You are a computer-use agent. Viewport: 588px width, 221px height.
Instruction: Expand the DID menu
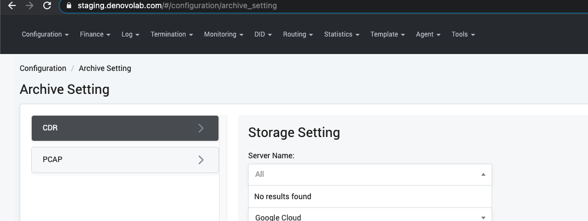click(263, 34)
